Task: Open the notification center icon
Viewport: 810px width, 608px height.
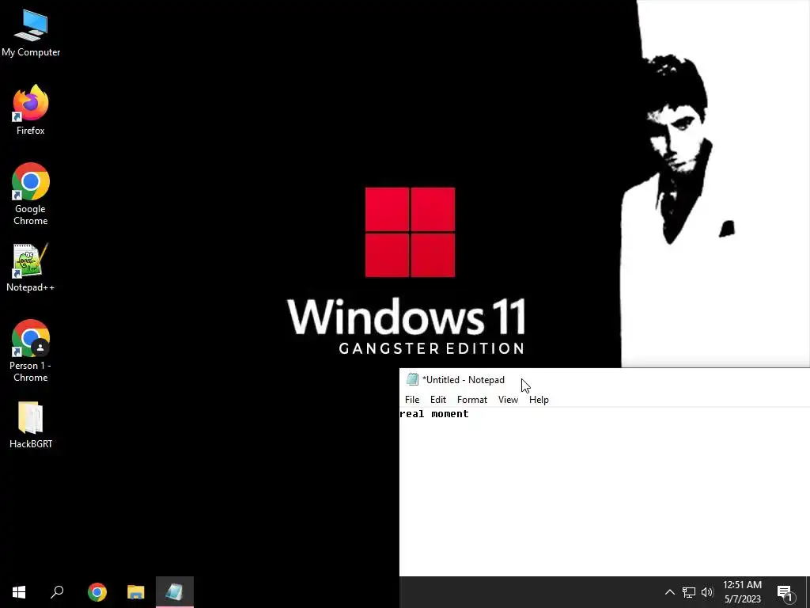Action: coord(785,593)
